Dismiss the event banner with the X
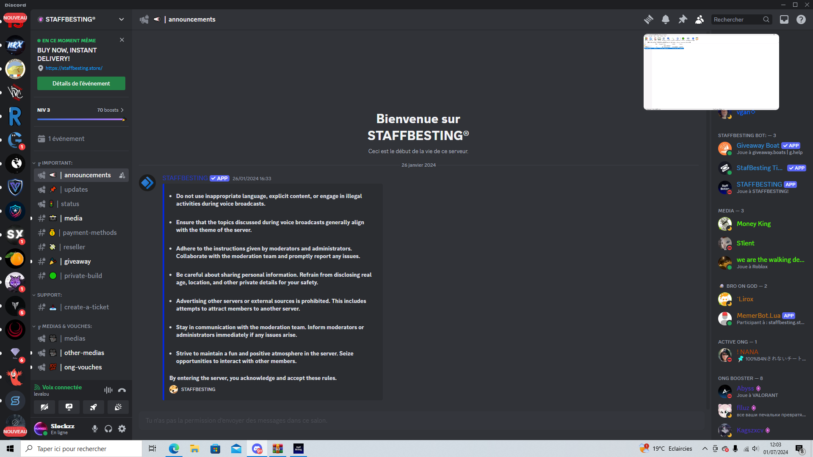 (122, 40)
